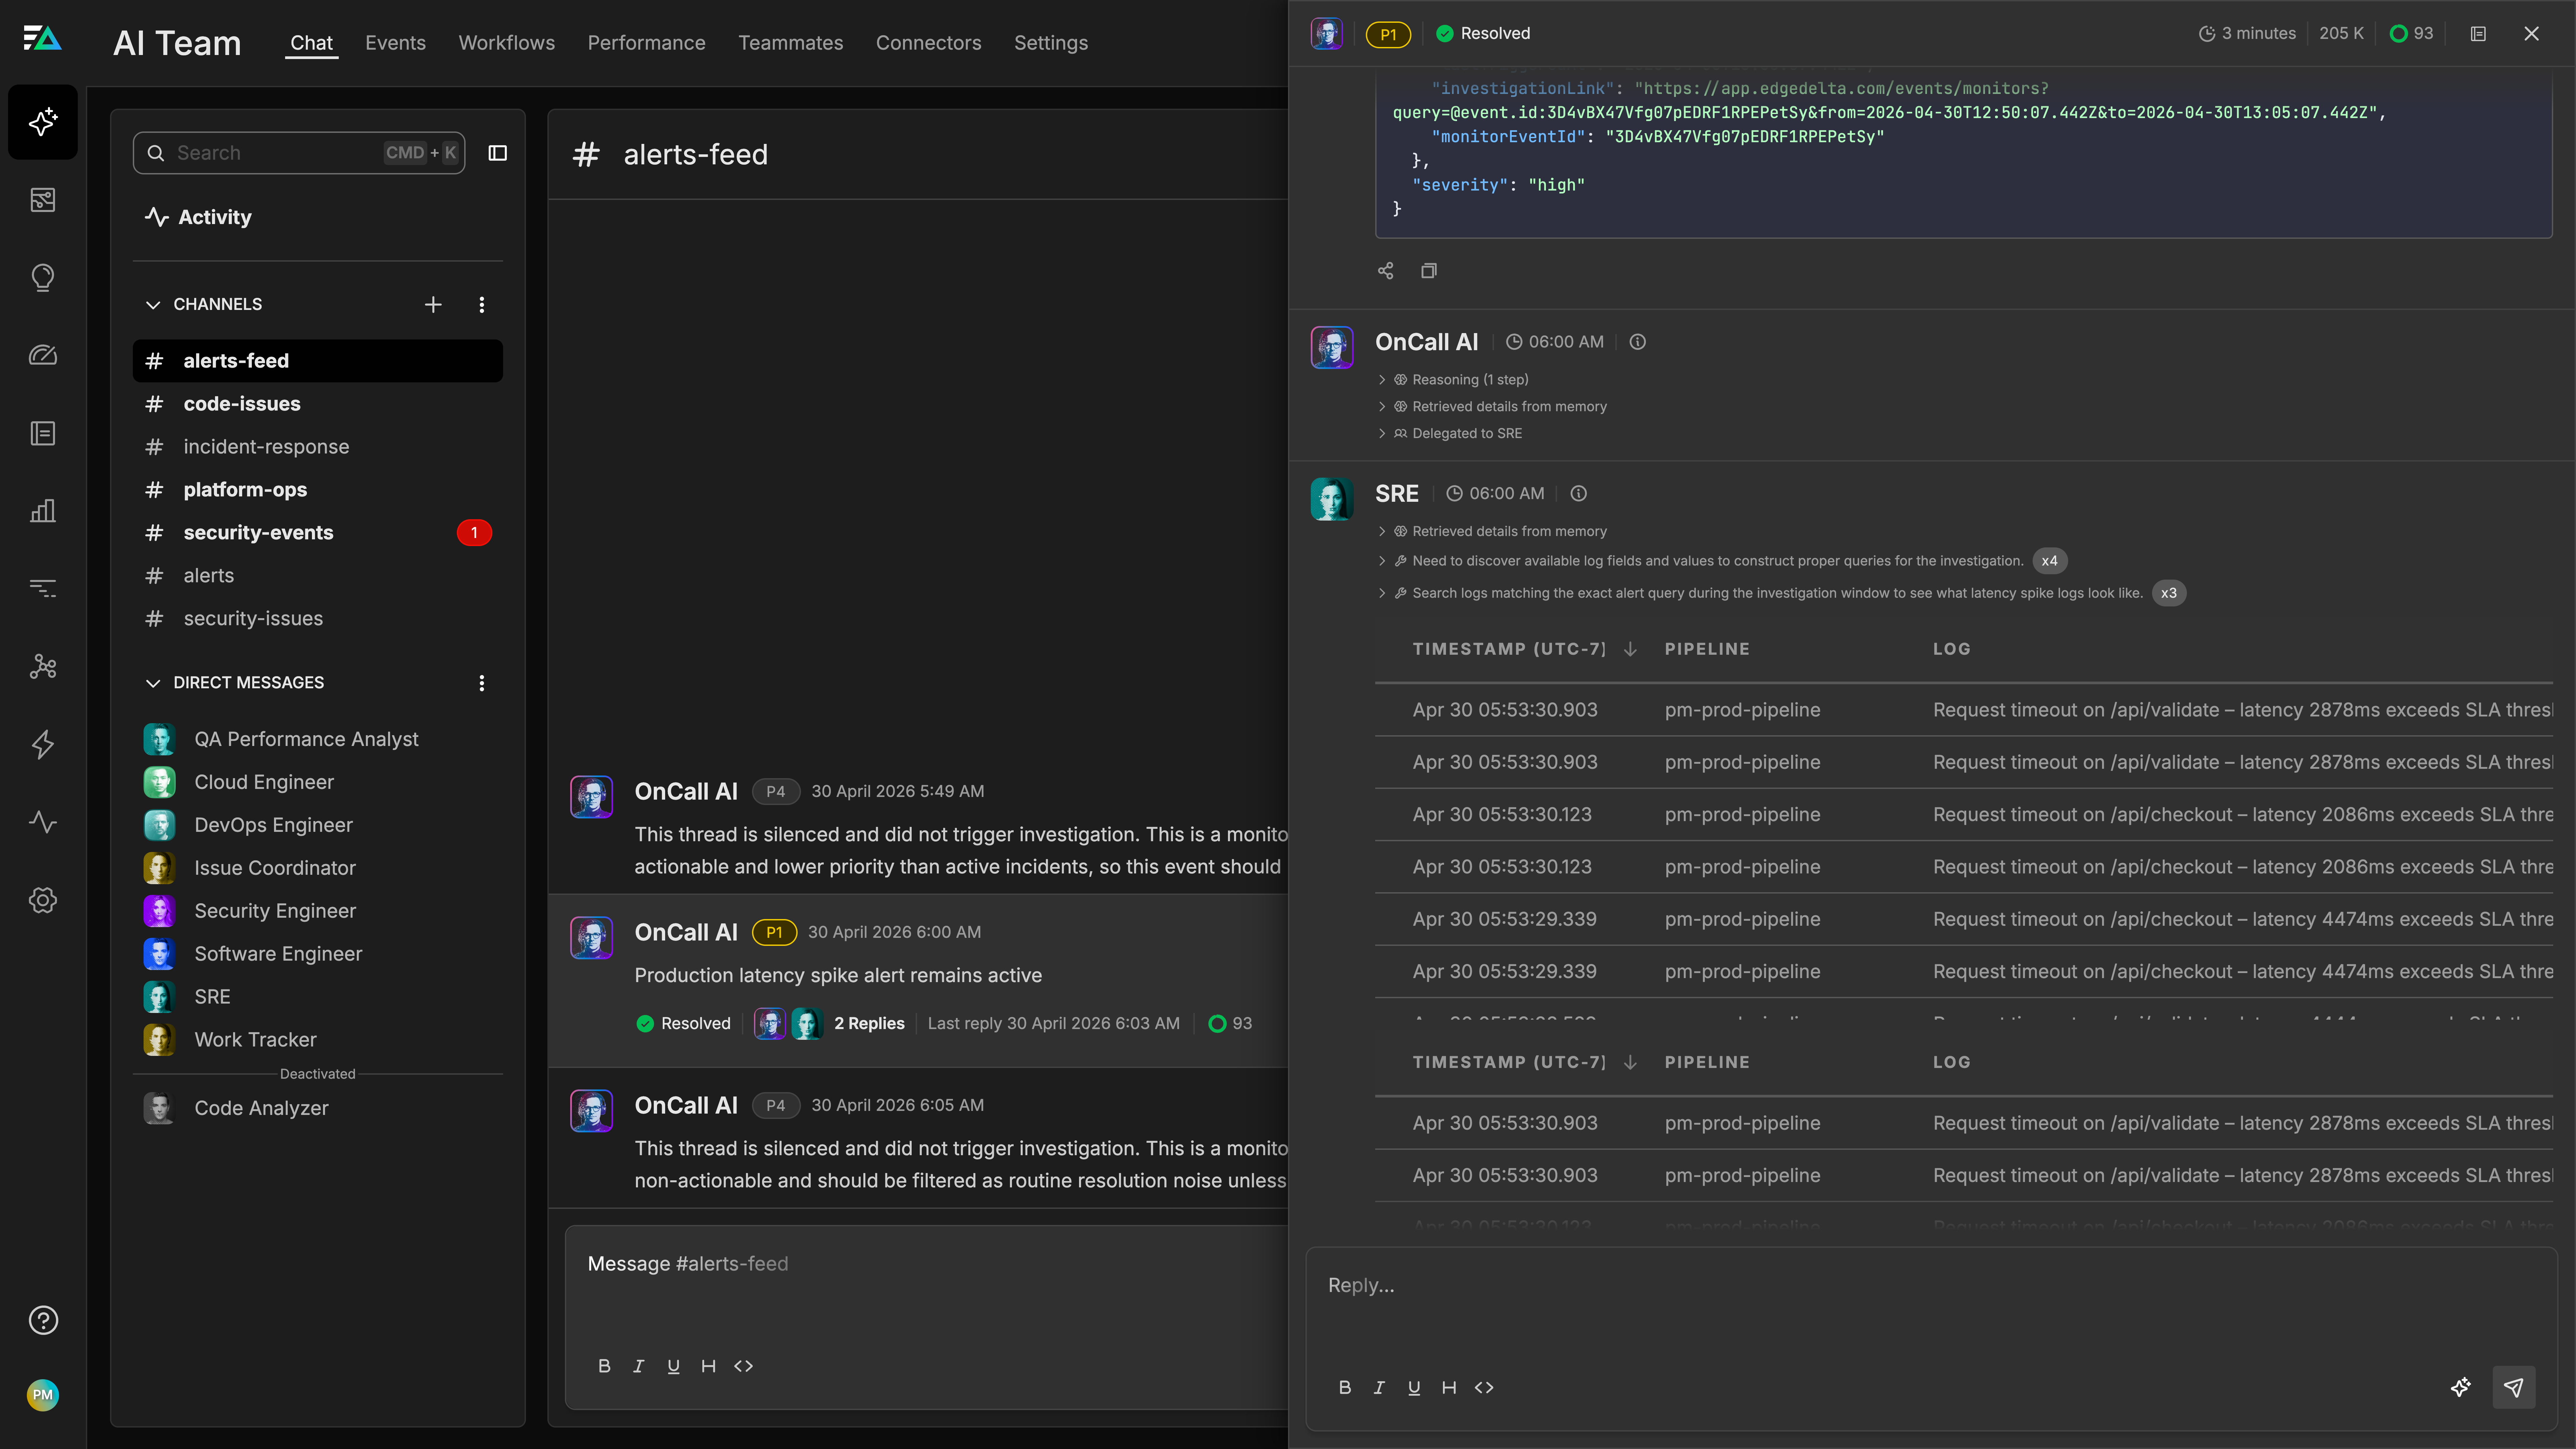2576x1449 pixels.
Task: Open the bar chart metrics icon in sidebar
Action: click(x=43, y=511)
